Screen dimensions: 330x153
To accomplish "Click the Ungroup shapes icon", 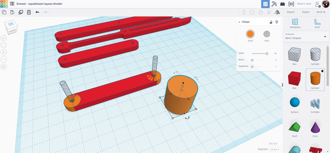I will point(260,12).
